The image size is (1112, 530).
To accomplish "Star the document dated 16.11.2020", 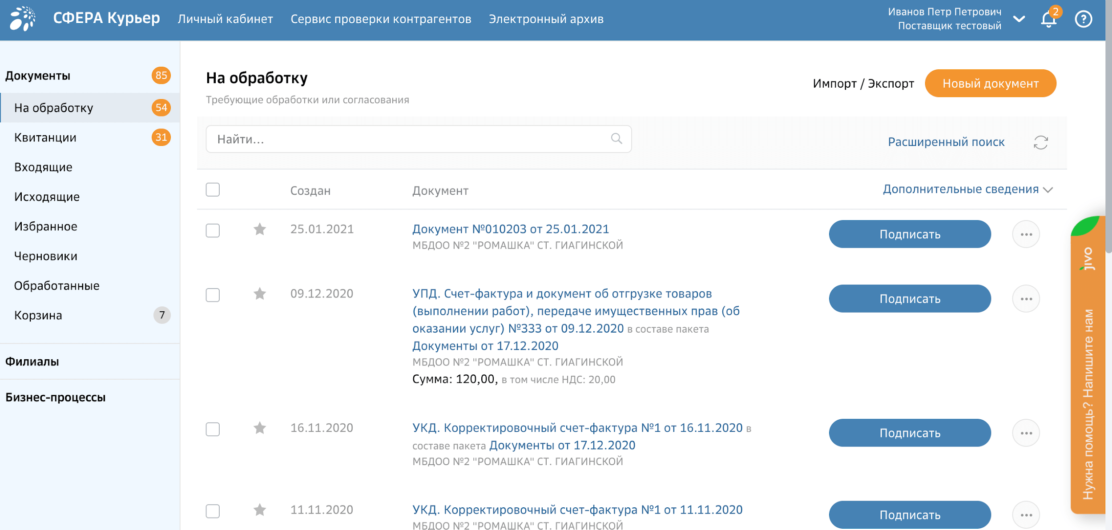I will click(x=260, y=428).
